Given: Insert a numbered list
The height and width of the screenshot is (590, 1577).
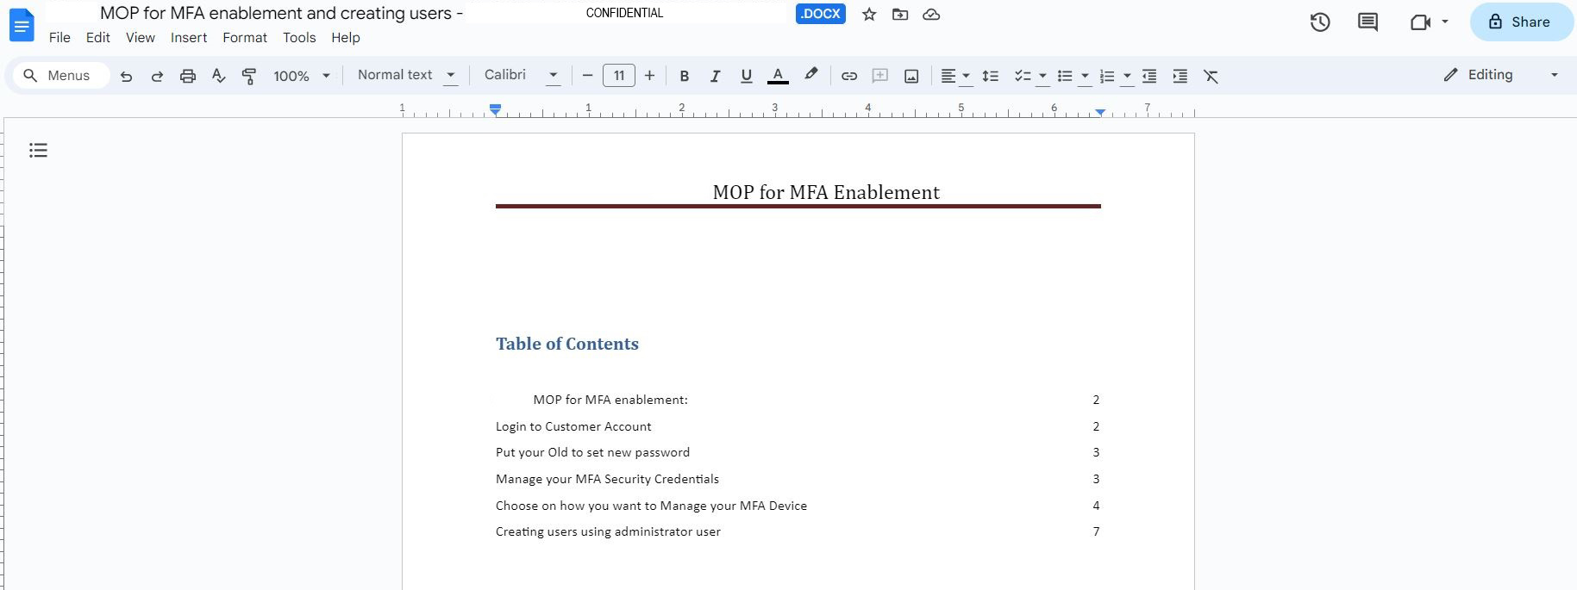Looking at the screenshot, I should 1108,76.
